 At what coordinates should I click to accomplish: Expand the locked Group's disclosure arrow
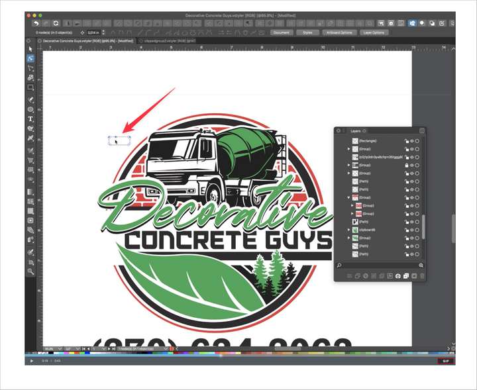pos(349,166)
